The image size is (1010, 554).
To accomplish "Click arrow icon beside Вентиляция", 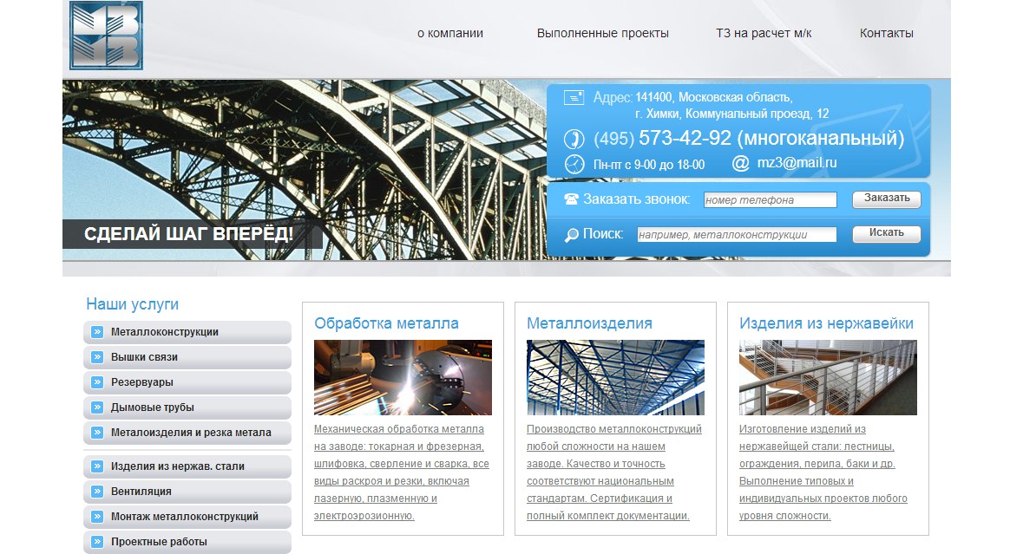I will [97, 491].
